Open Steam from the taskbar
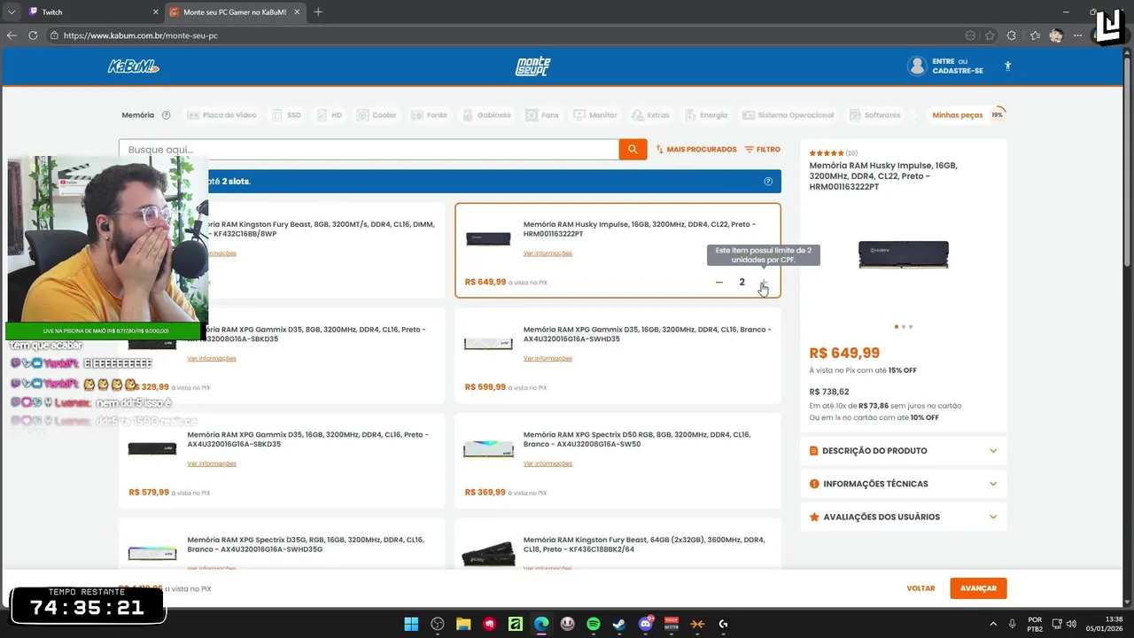Viewport: 1134px width, 638px height. coord(619,624)
